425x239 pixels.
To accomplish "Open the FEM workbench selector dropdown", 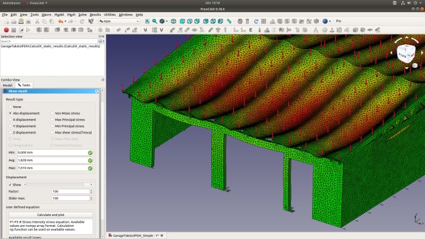I will click(x=119, y=21).
